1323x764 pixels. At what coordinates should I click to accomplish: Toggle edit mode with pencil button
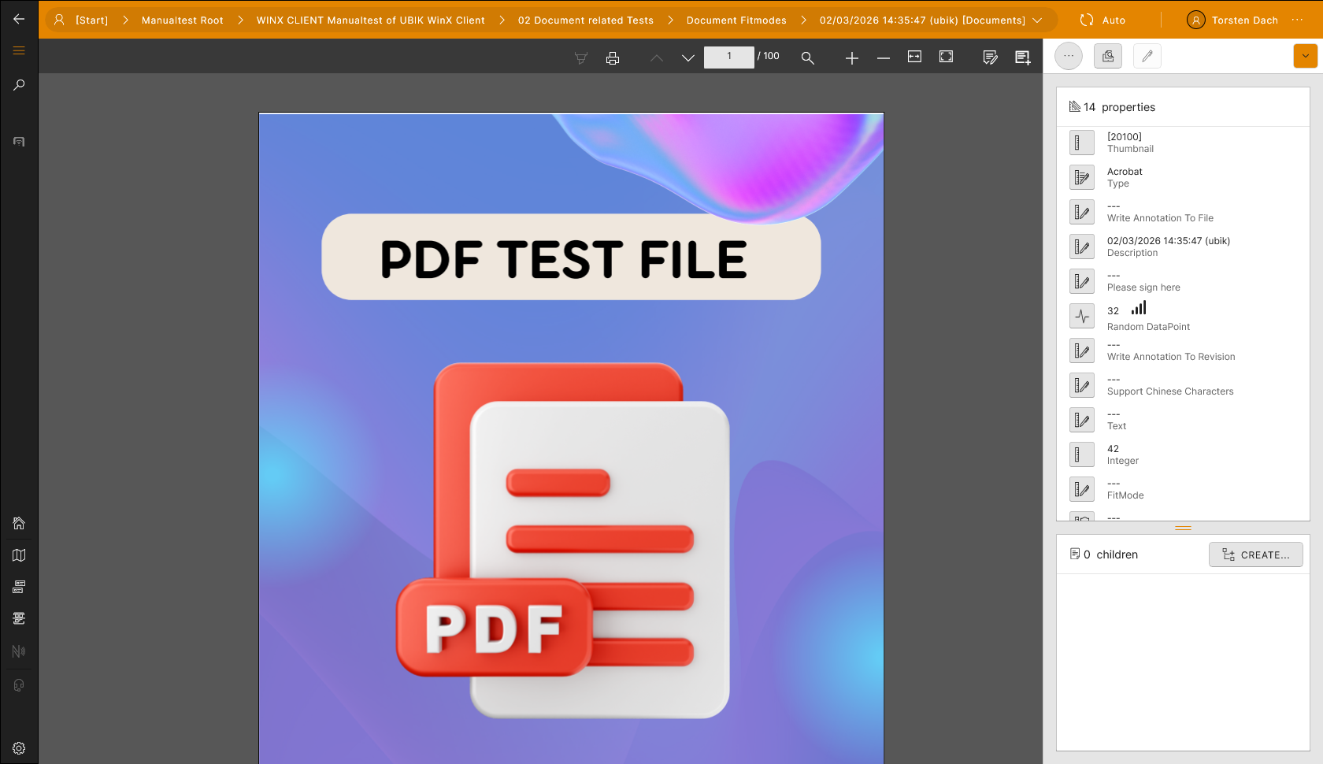[x=1147, y=56]
